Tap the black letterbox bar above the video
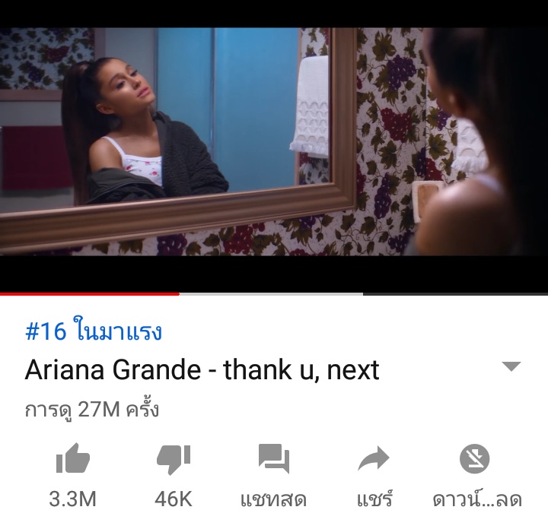 274,14
